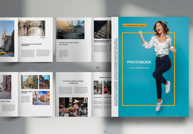The width and height of the screenshot is (193, 134).
Task: Click the small caption under the rainy street photo
Action: [43, 38]
